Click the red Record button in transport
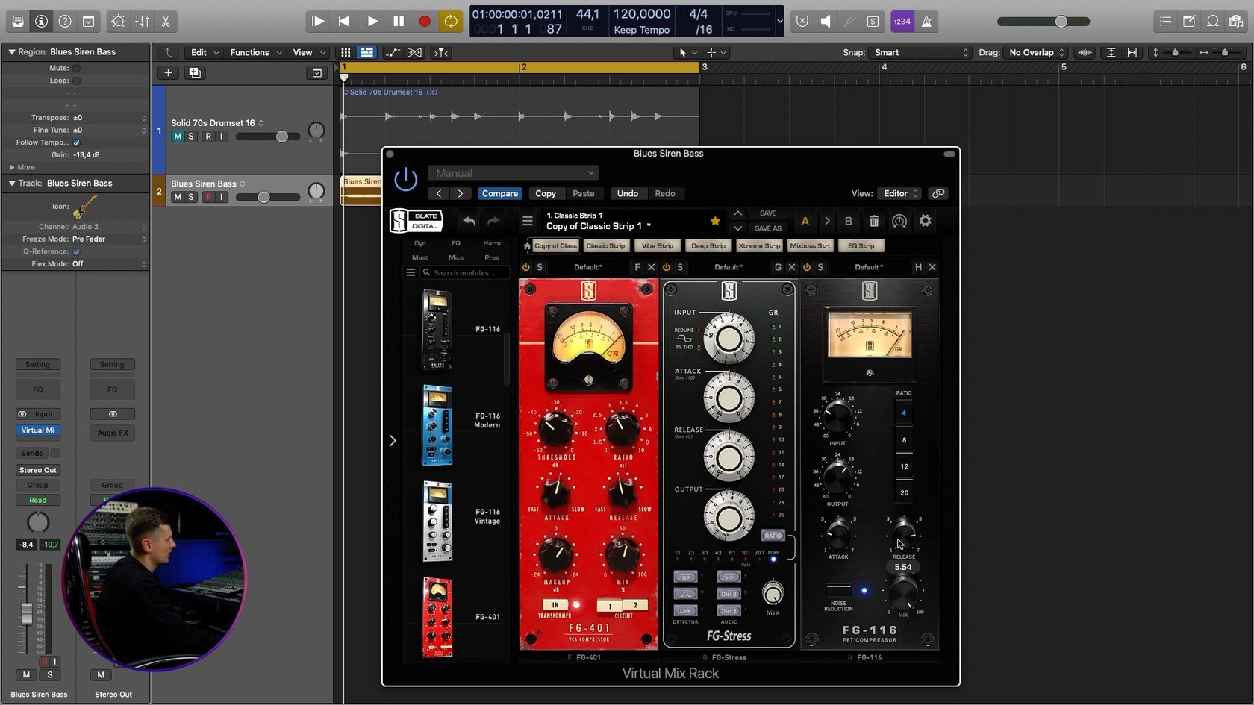This screenshot has width=1254, height=705. point(424,22)
